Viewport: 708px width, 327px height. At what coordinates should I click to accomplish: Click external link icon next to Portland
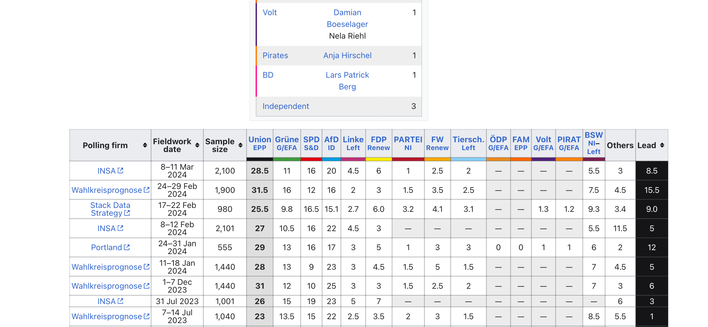click(x=127, y=247)
